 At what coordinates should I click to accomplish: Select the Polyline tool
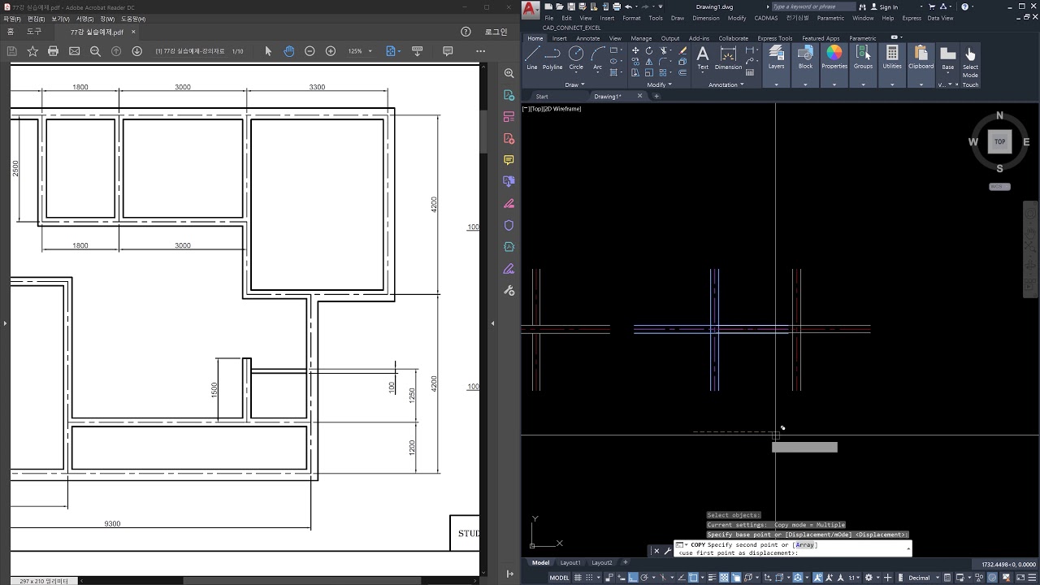[552, 58]
